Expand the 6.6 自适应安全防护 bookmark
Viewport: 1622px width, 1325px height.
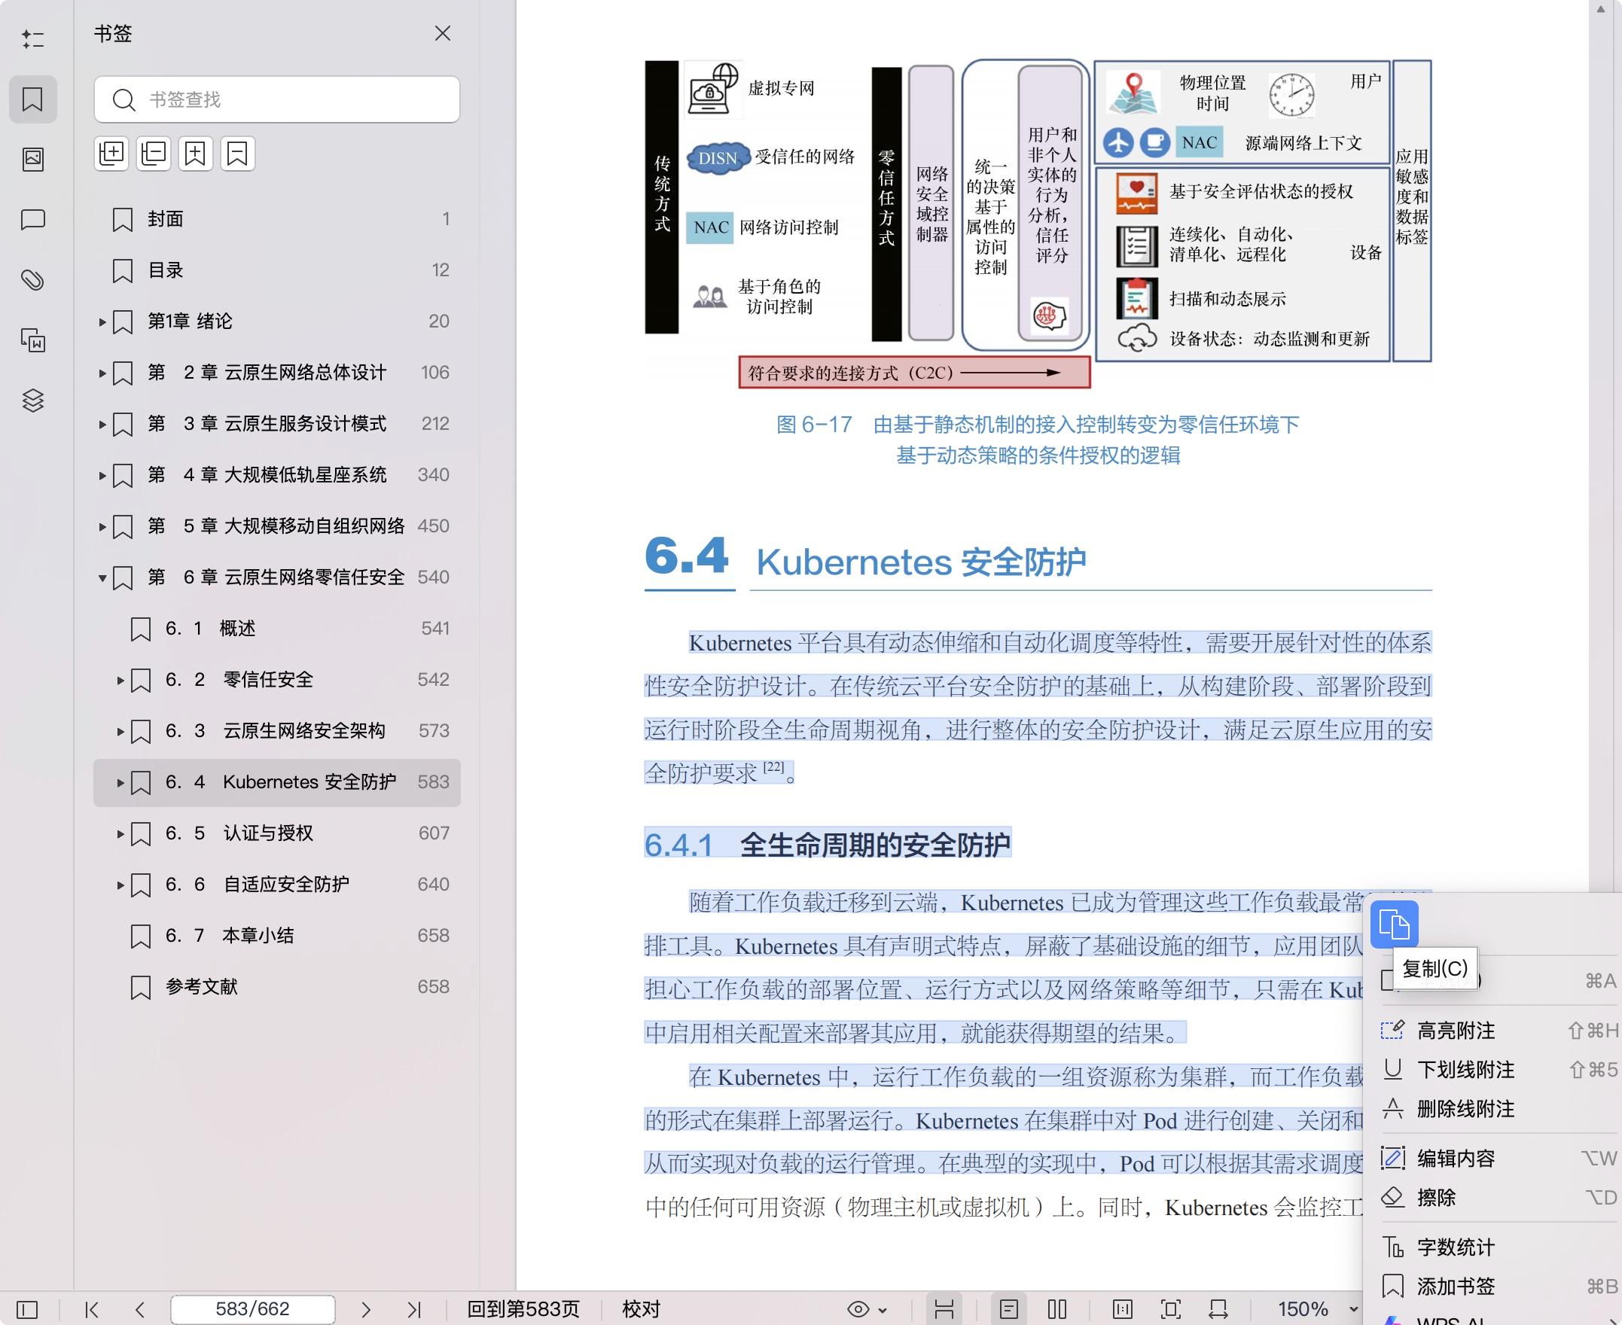120,885
